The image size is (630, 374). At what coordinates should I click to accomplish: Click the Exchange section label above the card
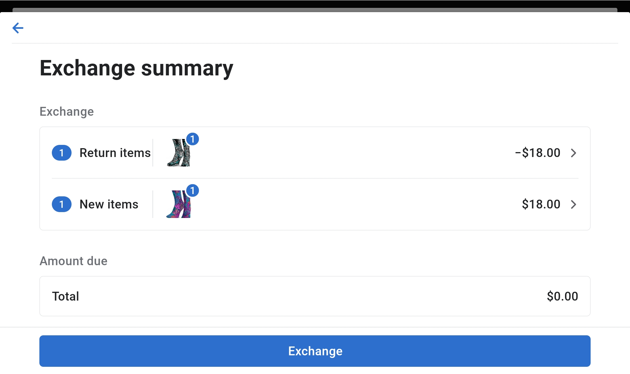(x=66, y=111)
